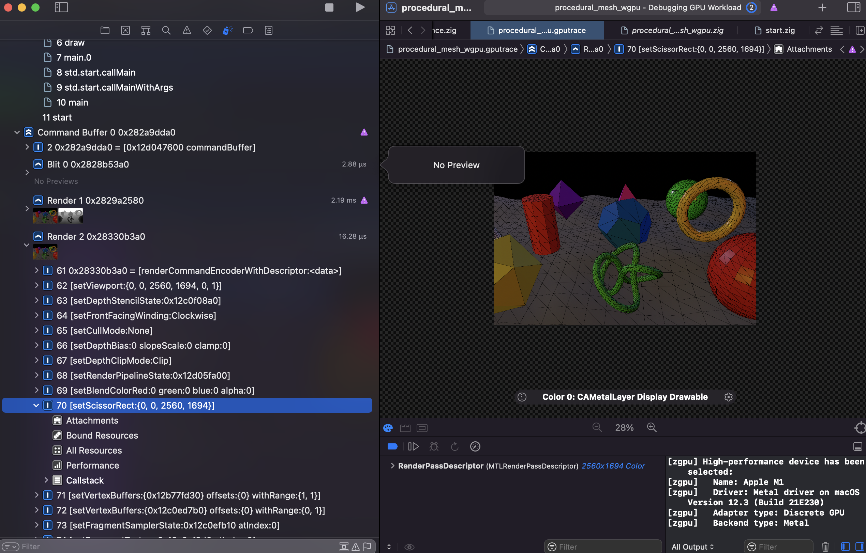Viewport: 866px width, 553px height.
Task: Select Attachments in the breadcrumb bar
Action: tap(808, 49)
